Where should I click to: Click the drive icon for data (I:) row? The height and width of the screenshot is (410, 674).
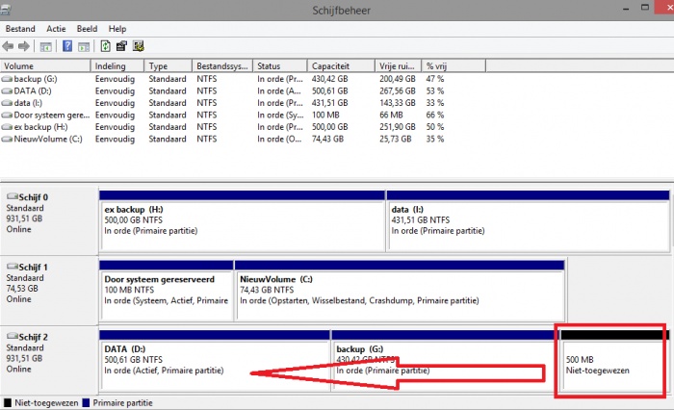(7, 103)
